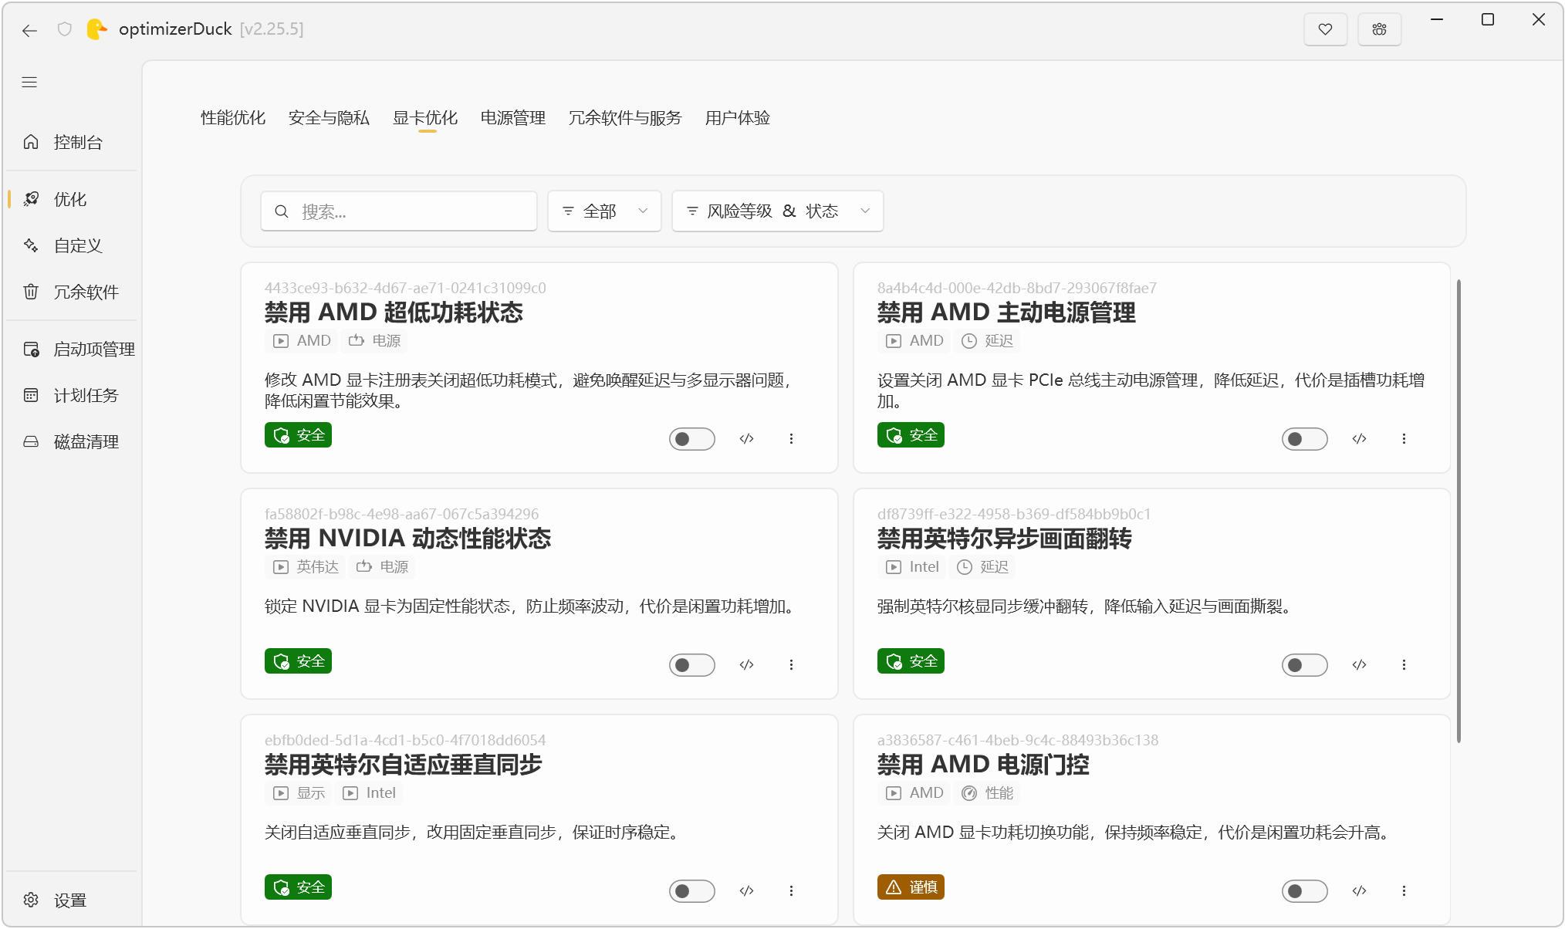Click 安全 badge on AMD 超低功耗状态 card
This screenshot has height=929, width=1565.
[298, 435]
